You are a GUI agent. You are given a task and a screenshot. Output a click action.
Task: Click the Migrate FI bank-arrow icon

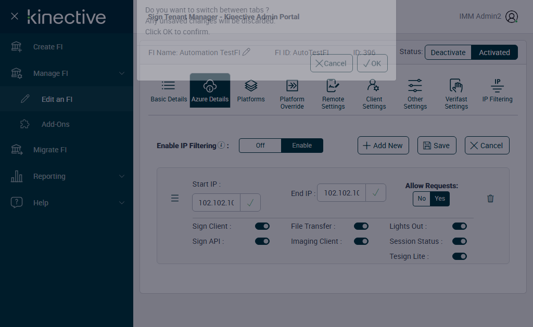point(17,149)
